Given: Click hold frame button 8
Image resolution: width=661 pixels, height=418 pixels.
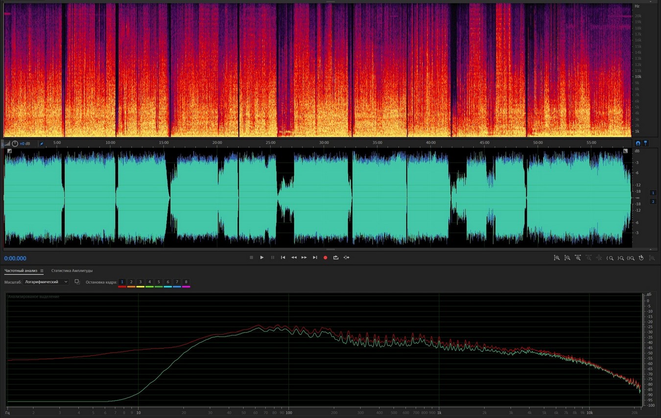Looking at the screenshot, I should (186, 282).
